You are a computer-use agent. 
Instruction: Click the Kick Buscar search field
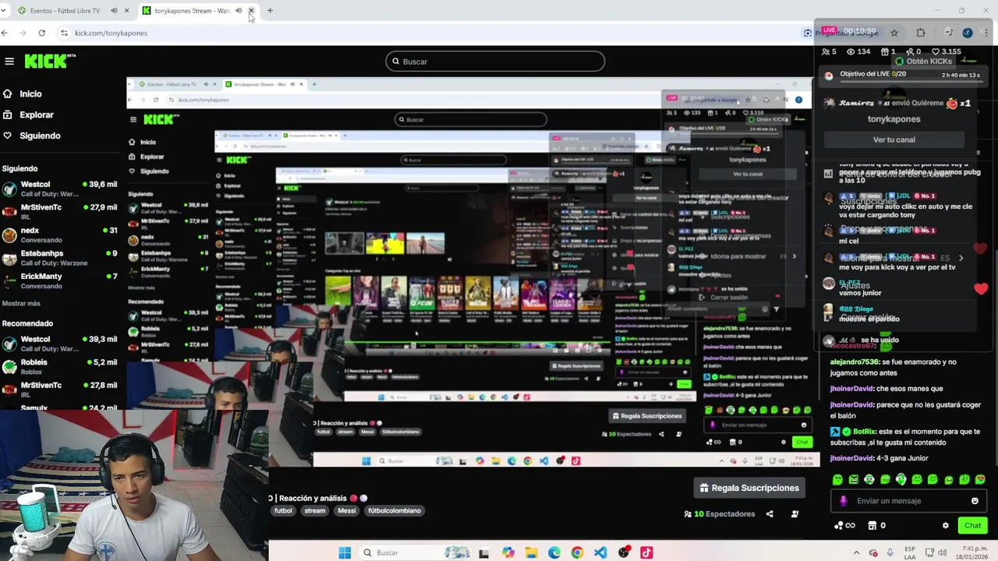(x=495, y=62)
